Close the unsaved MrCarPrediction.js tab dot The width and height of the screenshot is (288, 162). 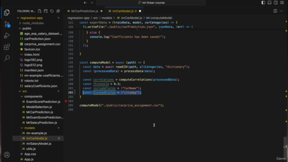point(101,11)
